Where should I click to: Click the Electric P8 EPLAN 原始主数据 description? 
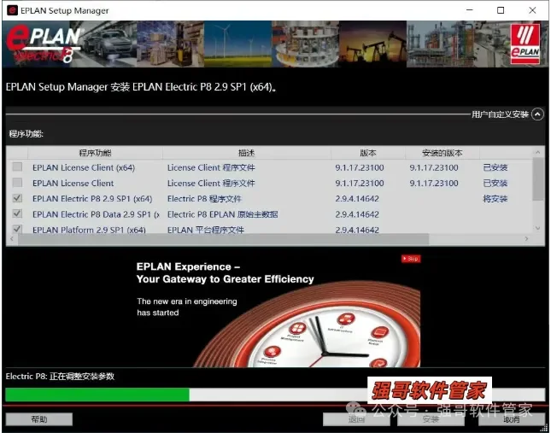pyautogui.click(x=222, y=214)
